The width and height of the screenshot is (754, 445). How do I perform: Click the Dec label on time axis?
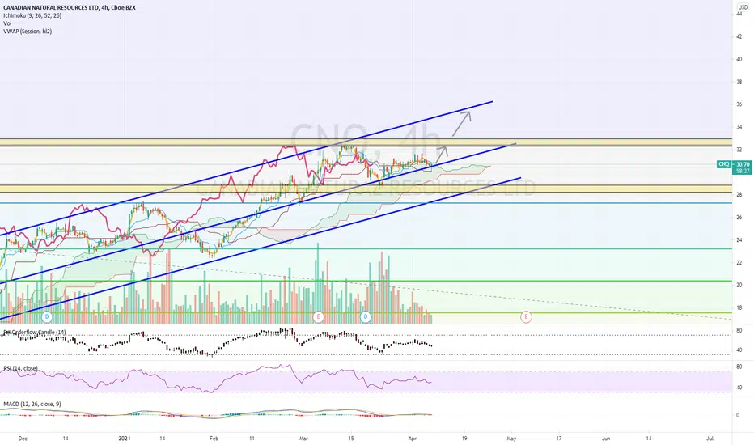pos(23,439)
